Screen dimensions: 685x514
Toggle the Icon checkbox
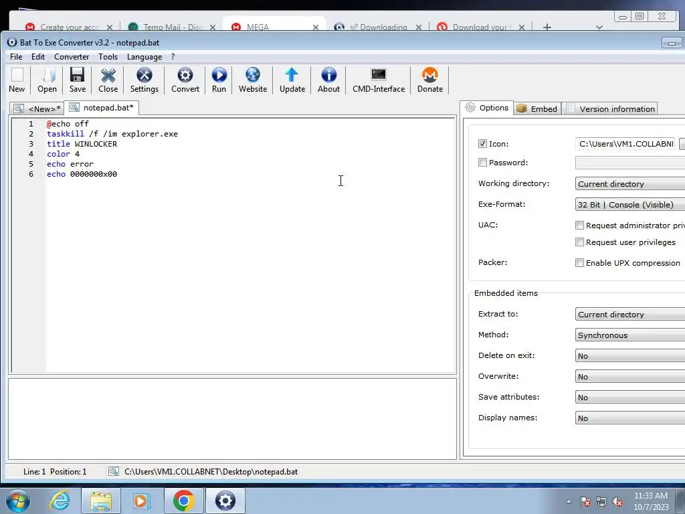(x=482, y=144)
